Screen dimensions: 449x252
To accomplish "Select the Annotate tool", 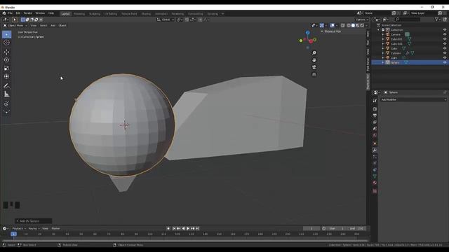I will 6,85.
